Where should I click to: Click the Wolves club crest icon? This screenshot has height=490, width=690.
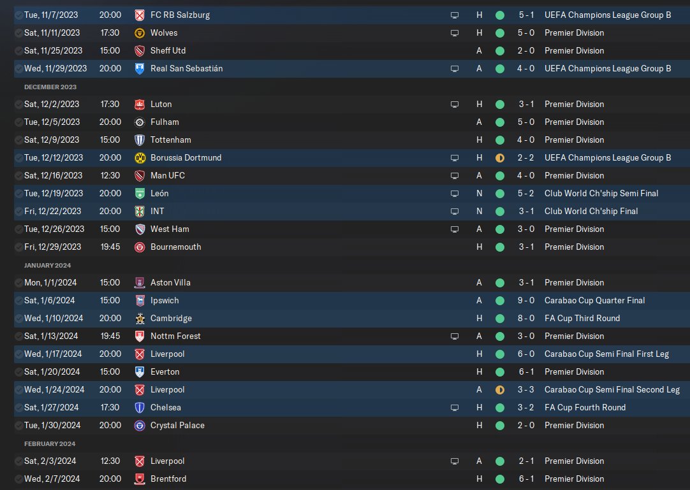140,33
